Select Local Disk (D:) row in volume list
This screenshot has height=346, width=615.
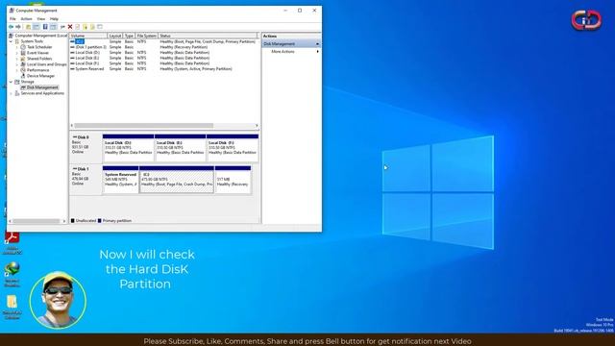pyautogui.click(x=164, y=53)
